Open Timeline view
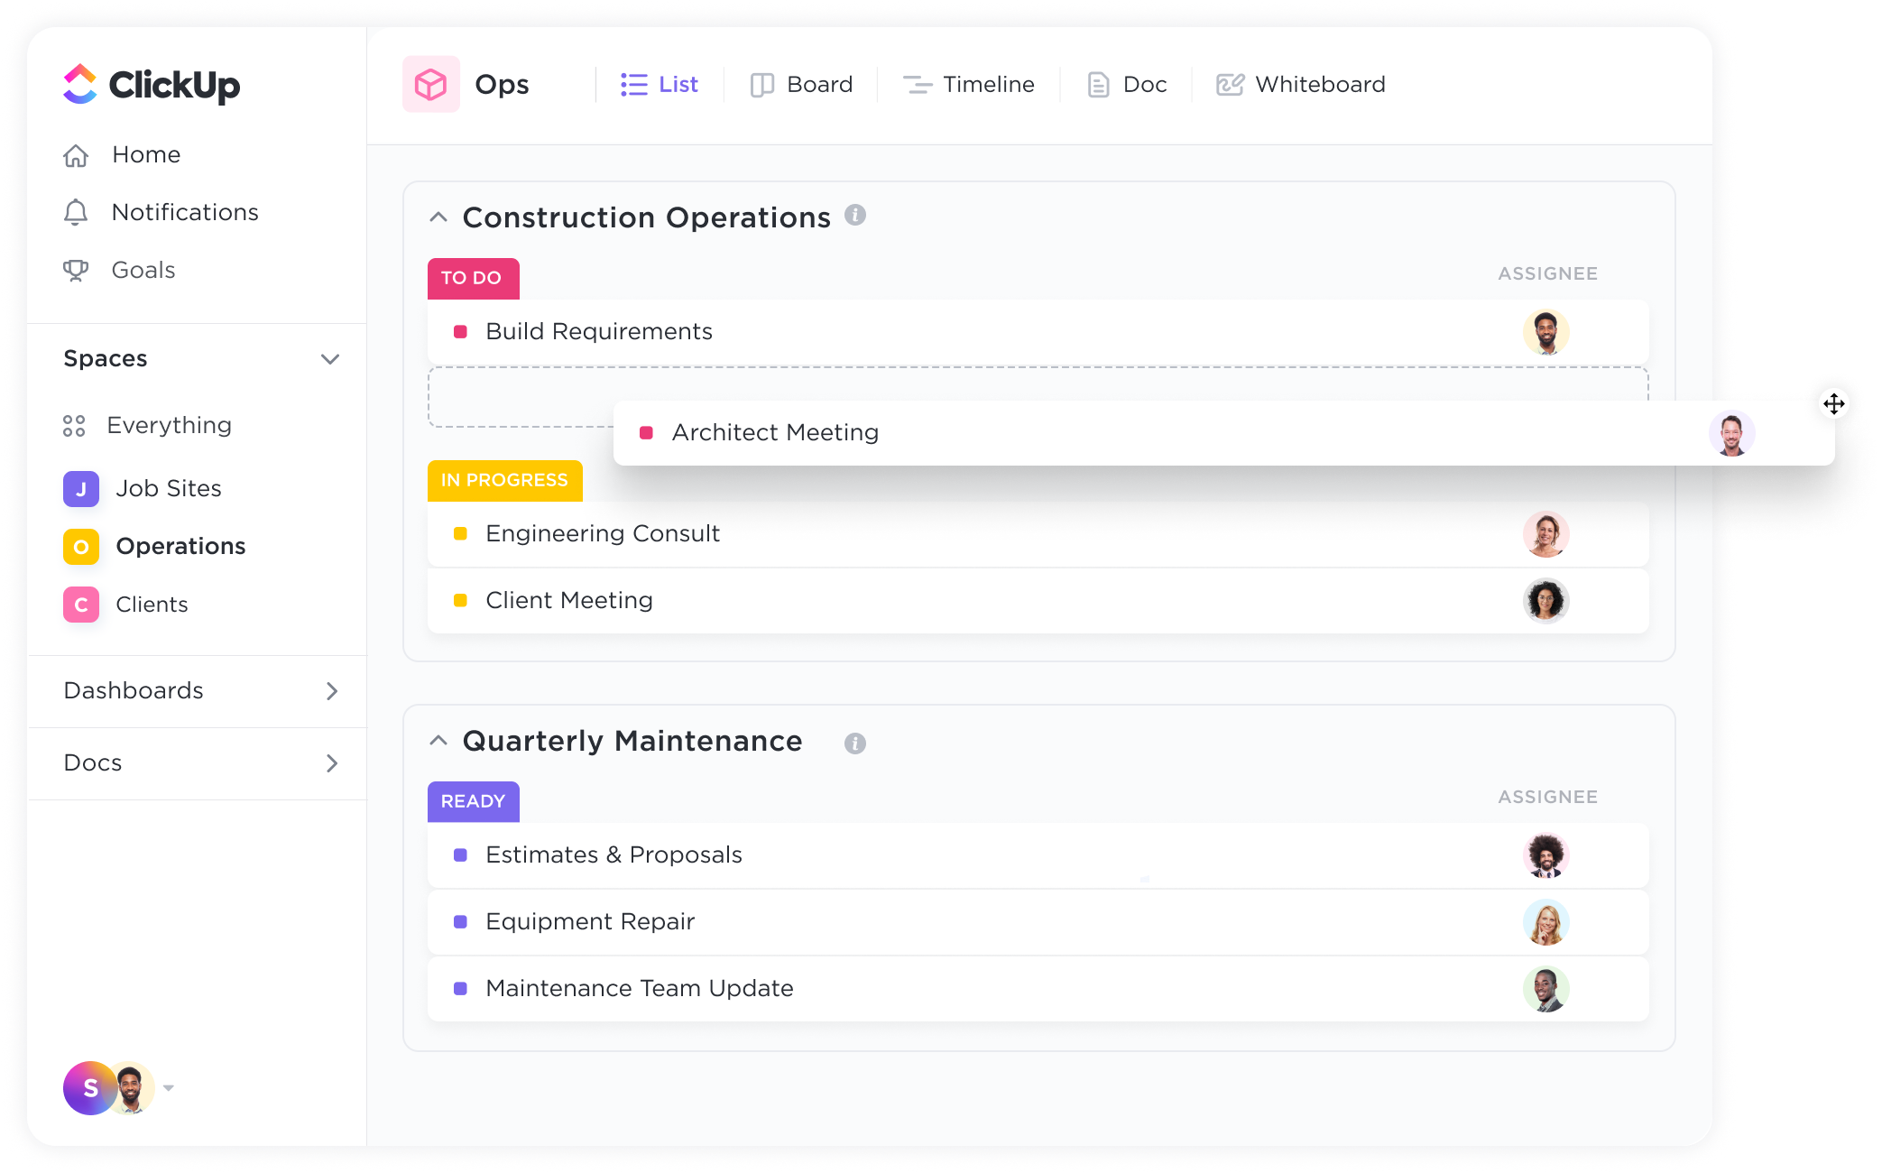Image resolution: width=1882 pixels, height=1173 pixels. coord(970,84)
